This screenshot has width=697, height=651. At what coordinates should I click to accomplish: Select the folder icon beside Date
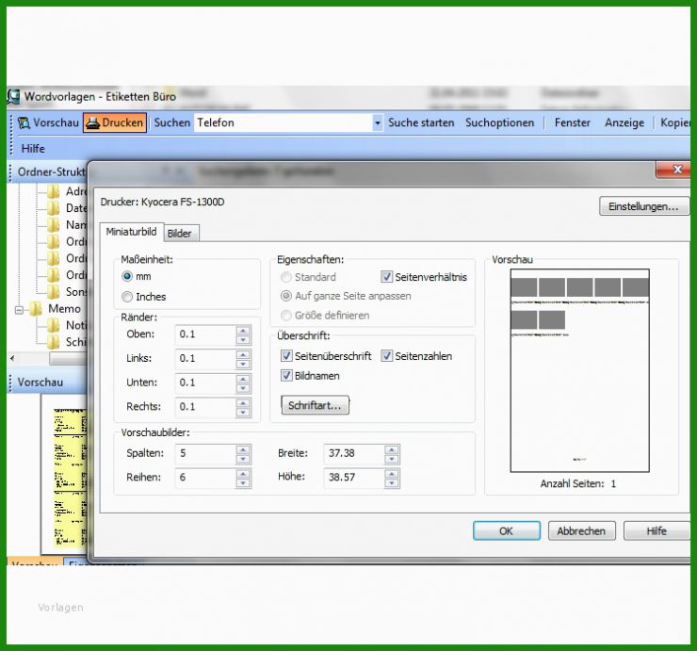point(54,208)
